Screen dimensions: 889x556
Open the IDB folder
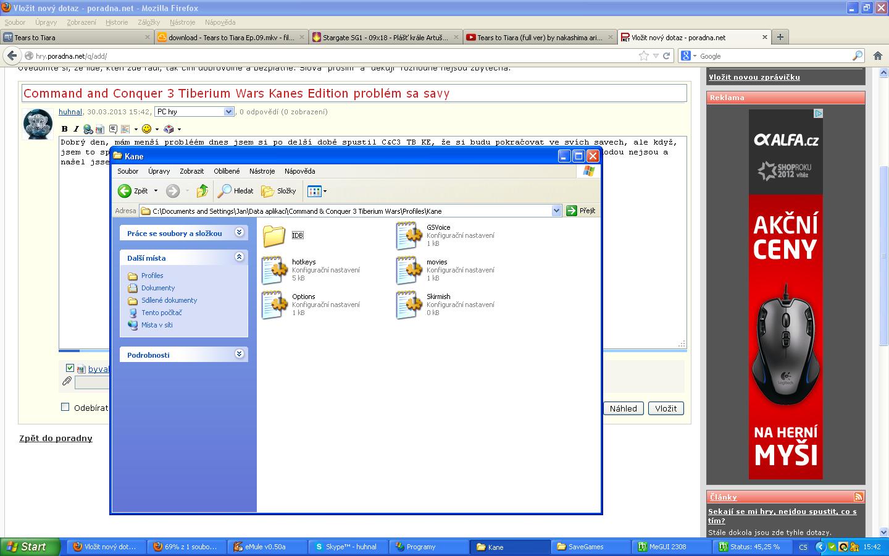click(x=274, y=235)
